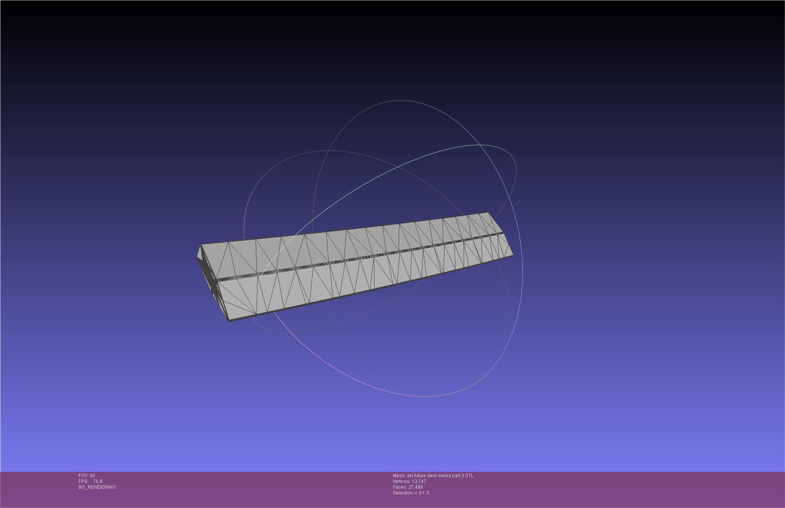Screen dimensions: 785x508
Task: Click the FPS 70.9 counter text
Action: [x=90, y=481]
